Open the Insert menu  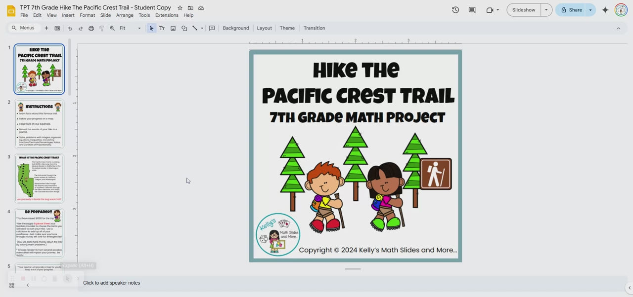pos(68,15)
